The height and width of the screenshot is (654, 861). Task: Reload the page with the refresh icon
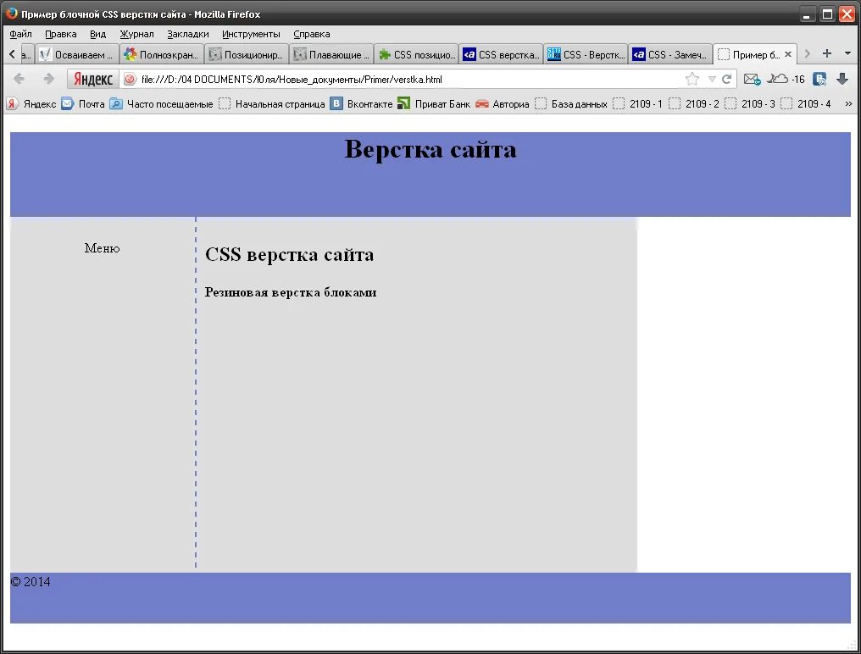coord(726,79)
